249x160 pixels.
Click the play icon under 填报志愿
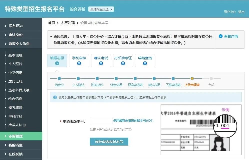point(57,63)
